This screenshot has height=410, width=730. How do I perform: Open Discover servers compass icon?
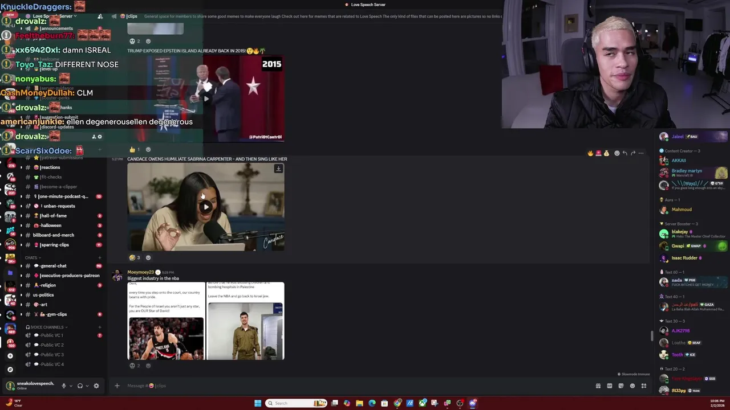(x=10, y=370)
